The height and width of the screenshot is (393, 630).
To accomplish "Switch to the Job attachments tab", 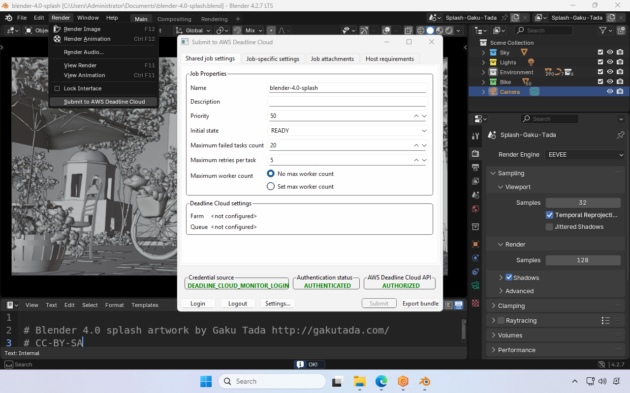I will tap(332, 58).
